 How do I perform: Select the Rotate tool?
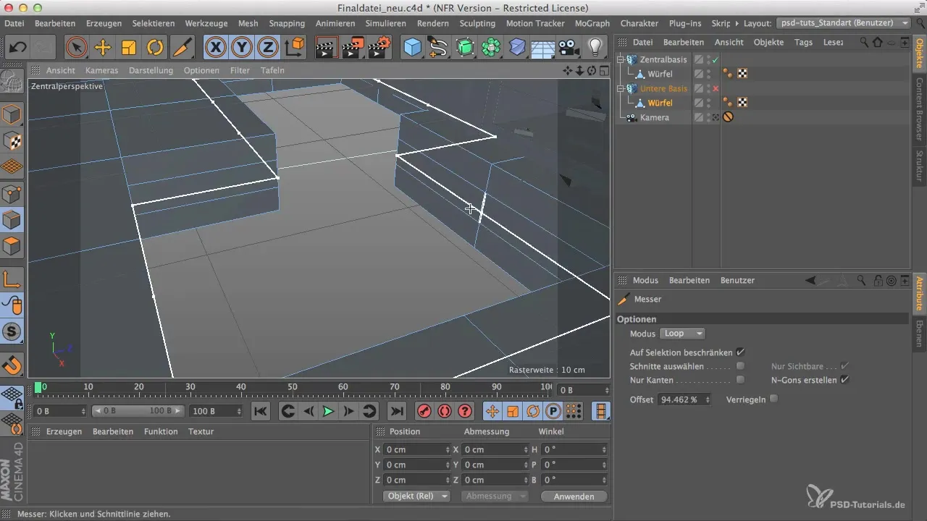[155, 48]
